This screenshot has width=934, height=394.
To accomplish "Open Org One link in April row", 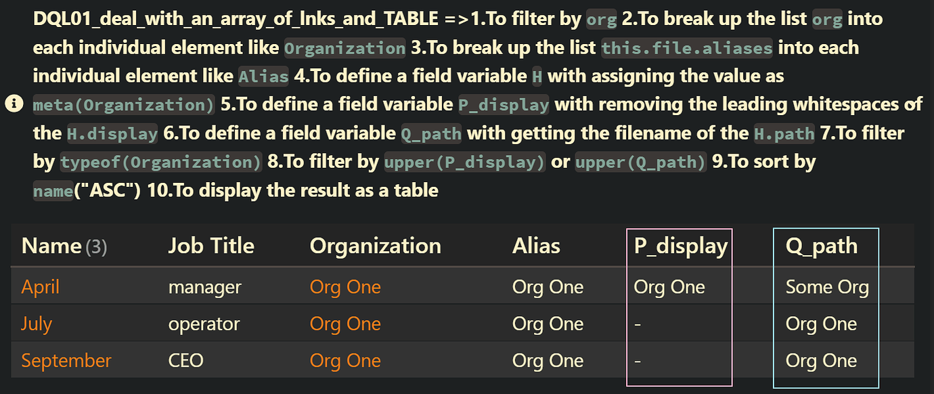I will coord(345,287).
